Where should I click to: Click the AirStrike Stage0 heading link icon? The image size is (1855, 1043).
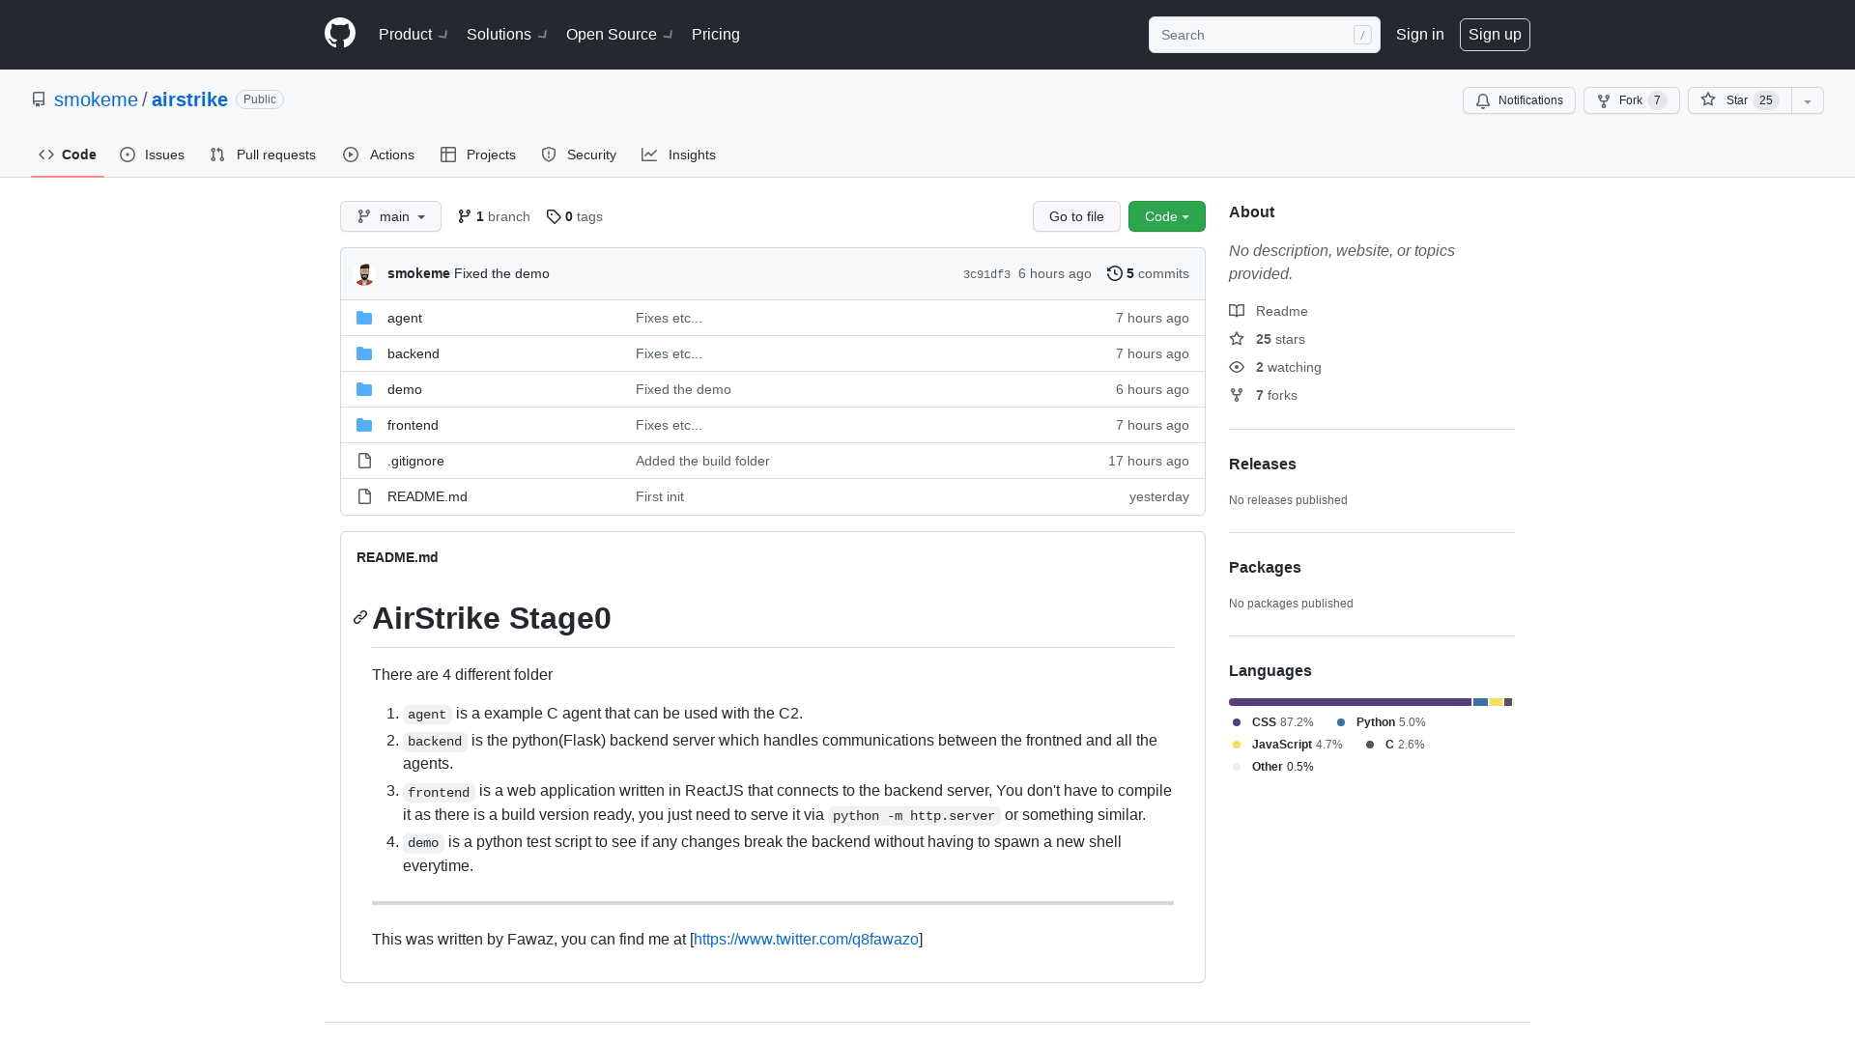(359, 617)
